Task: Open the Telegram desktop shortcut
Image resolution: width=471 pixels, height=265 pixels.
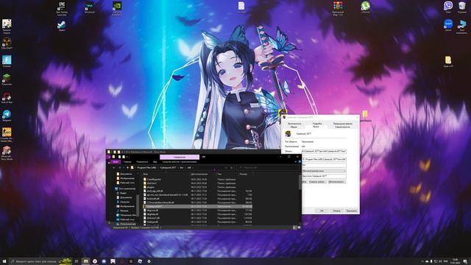Action: click(7, 116)
